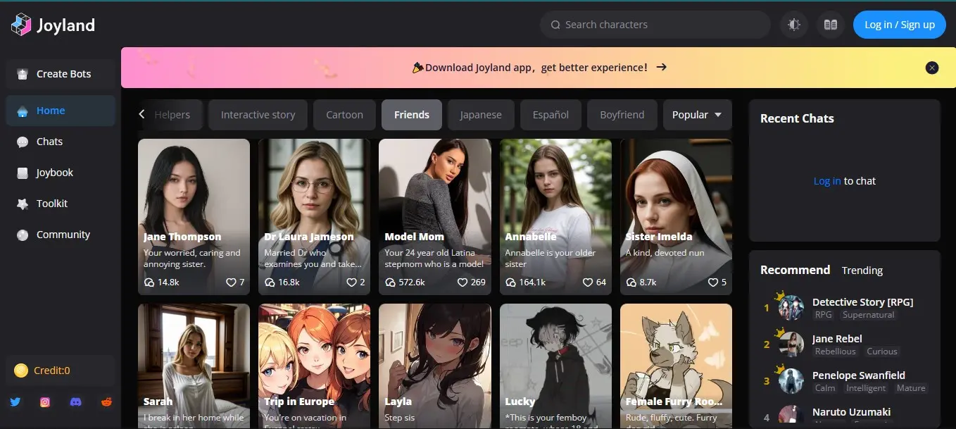Open the Lucky character card

coord(555,366)
